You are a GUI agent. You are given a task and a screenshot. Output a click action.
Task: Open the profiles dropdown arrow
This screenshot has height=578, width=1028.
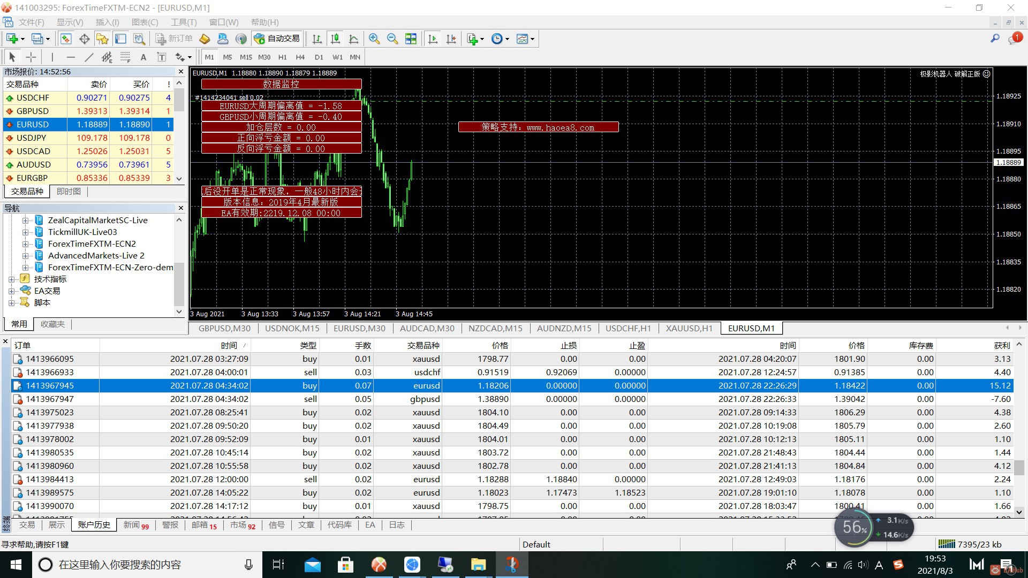pyautogui.click(x=48, y=39)
